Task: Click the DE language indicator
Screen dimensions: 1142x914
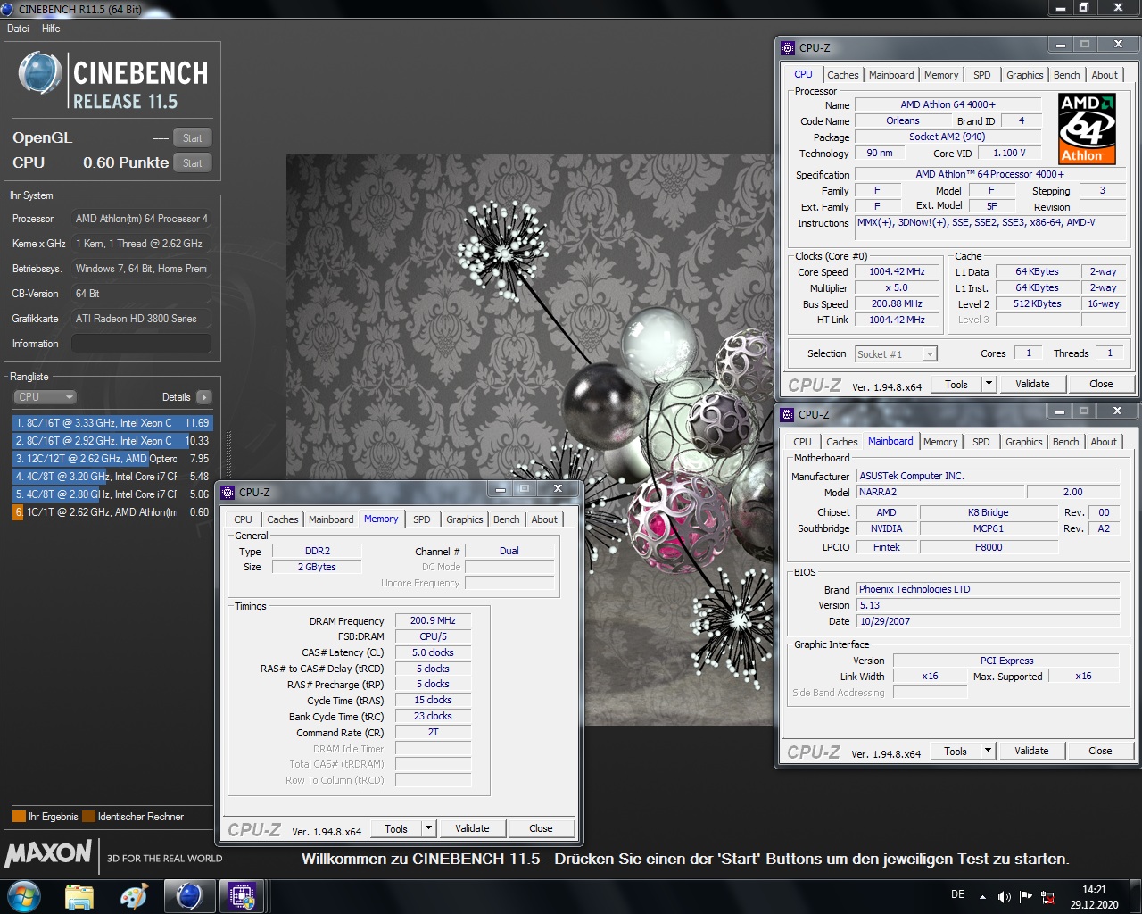Action: pyautogui.click(x=957, y=894)
